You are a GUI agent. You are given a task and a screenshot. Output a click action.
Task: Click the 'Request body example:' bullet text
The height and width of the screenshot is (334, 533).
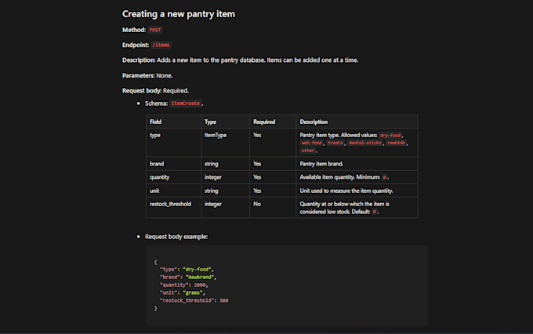pyautogui.click(x=176, y=236)
